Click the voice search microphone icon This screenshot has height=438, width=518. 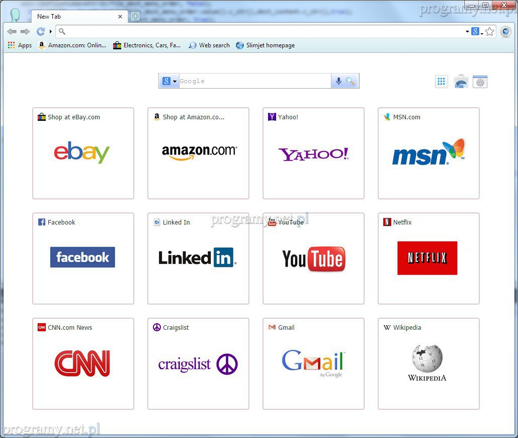338,81
